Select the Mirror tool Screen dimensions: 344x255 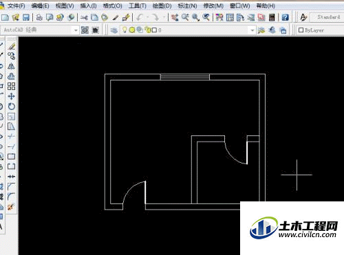click(x=11, y=66)
